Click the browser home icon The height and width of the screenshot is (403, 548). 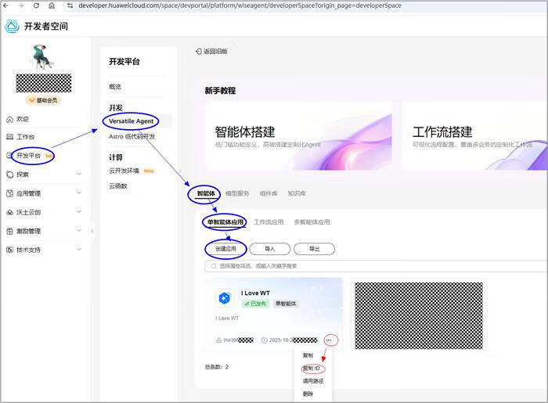[52, 5]
